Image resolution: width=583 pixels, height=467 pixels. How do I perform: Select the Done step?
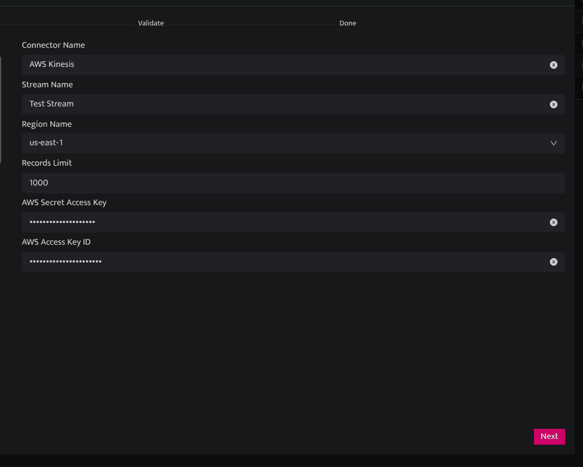click(x=348, y=23)
